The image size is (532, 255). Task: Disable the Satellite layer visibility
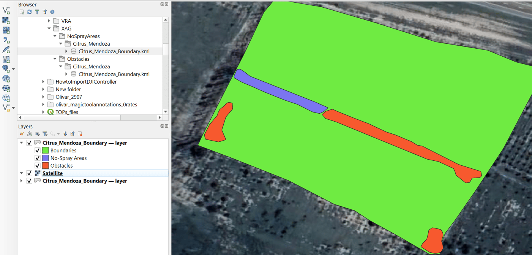click(x=29, y=173)
